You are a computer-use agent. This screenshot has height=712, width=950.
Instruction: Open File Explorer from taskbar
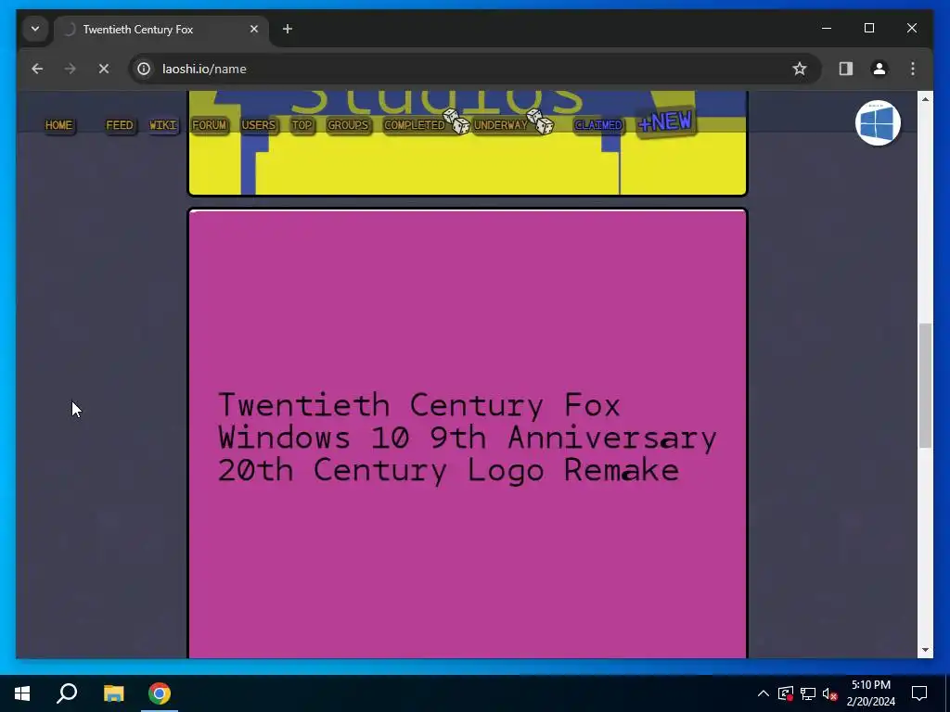click(113, 693)
